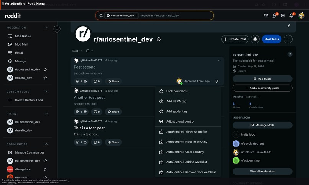309x185 pixels.
Task: Open the Post second three-dot menu
Action: click(x=219, y=60)
